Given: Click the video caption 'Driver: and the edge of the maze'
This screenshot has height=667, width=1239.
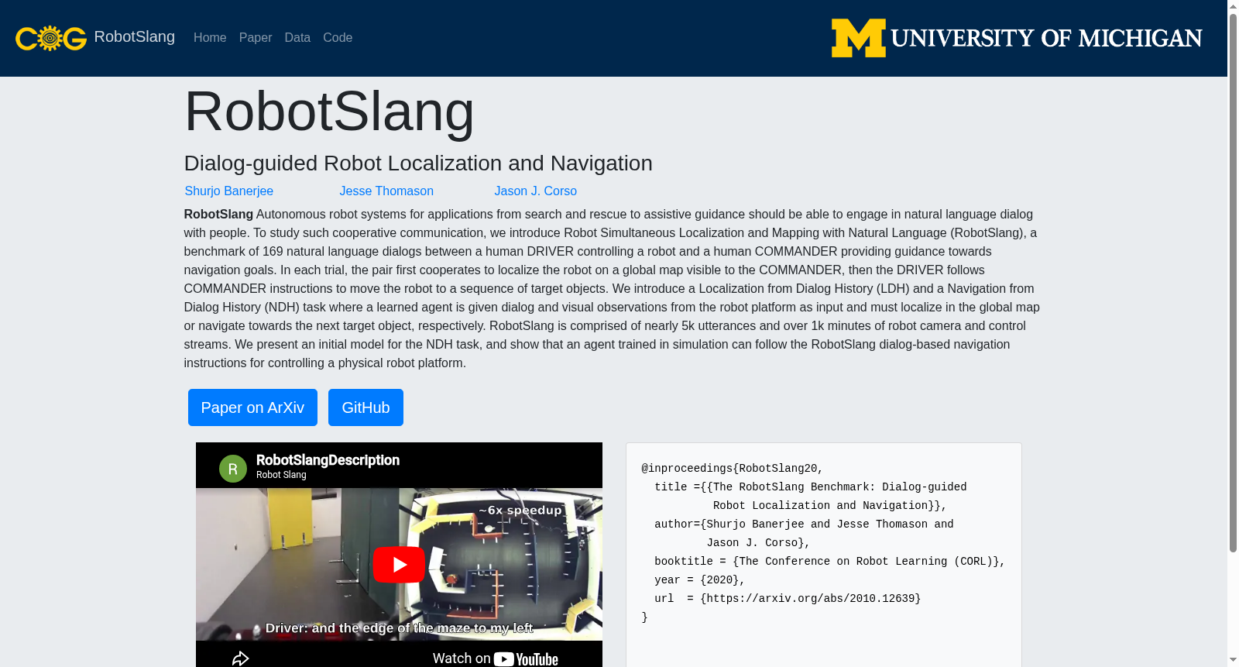Looking at the screenshot, I should coord(399,627).
